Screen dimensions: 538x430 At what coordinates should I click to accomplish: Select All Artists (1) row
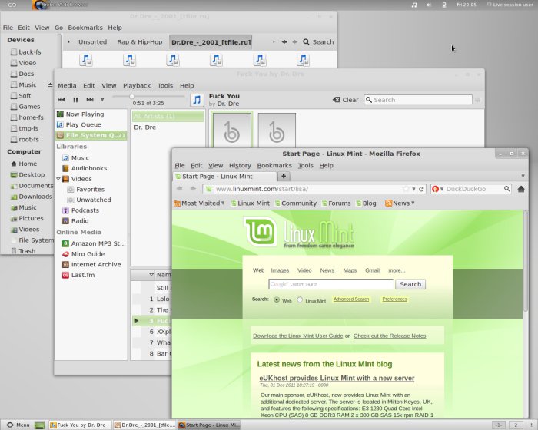[x=168, y=116]
